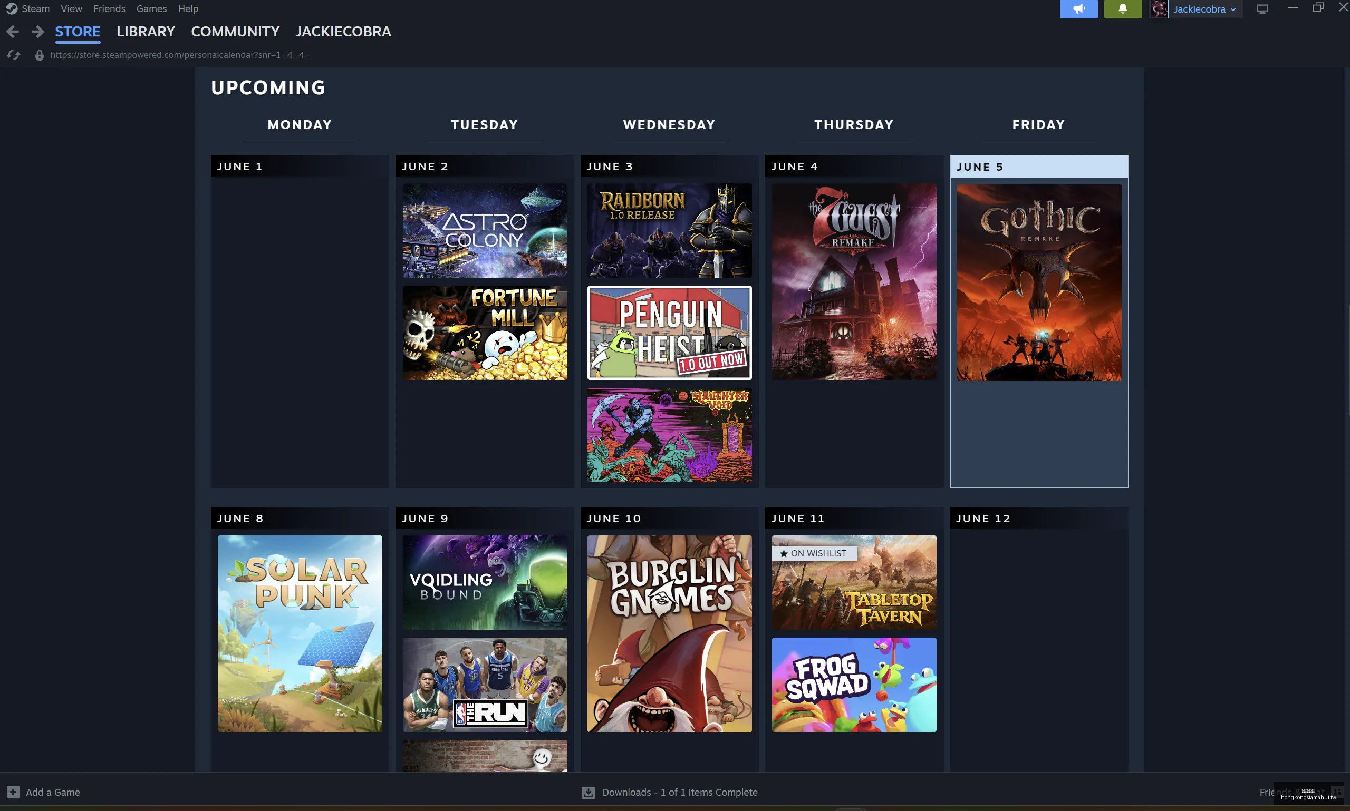Image resolution: width=1350 pixels, height=811 pixels.
Task: Switch to the STORE tab
Action: click(78, 32)
